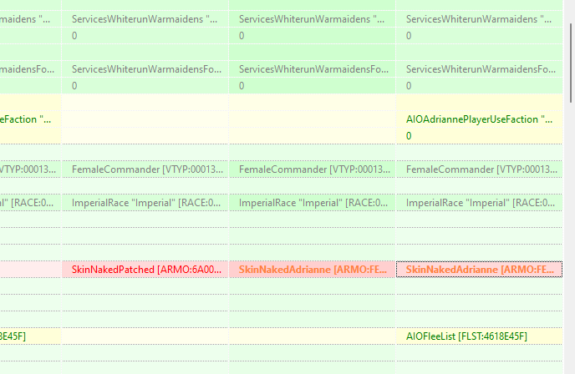This screenshot has height=374, width=575.
Task: Click FemaleCommander cell in the SkinNakedPatched column
Action: tap(145, 169)
